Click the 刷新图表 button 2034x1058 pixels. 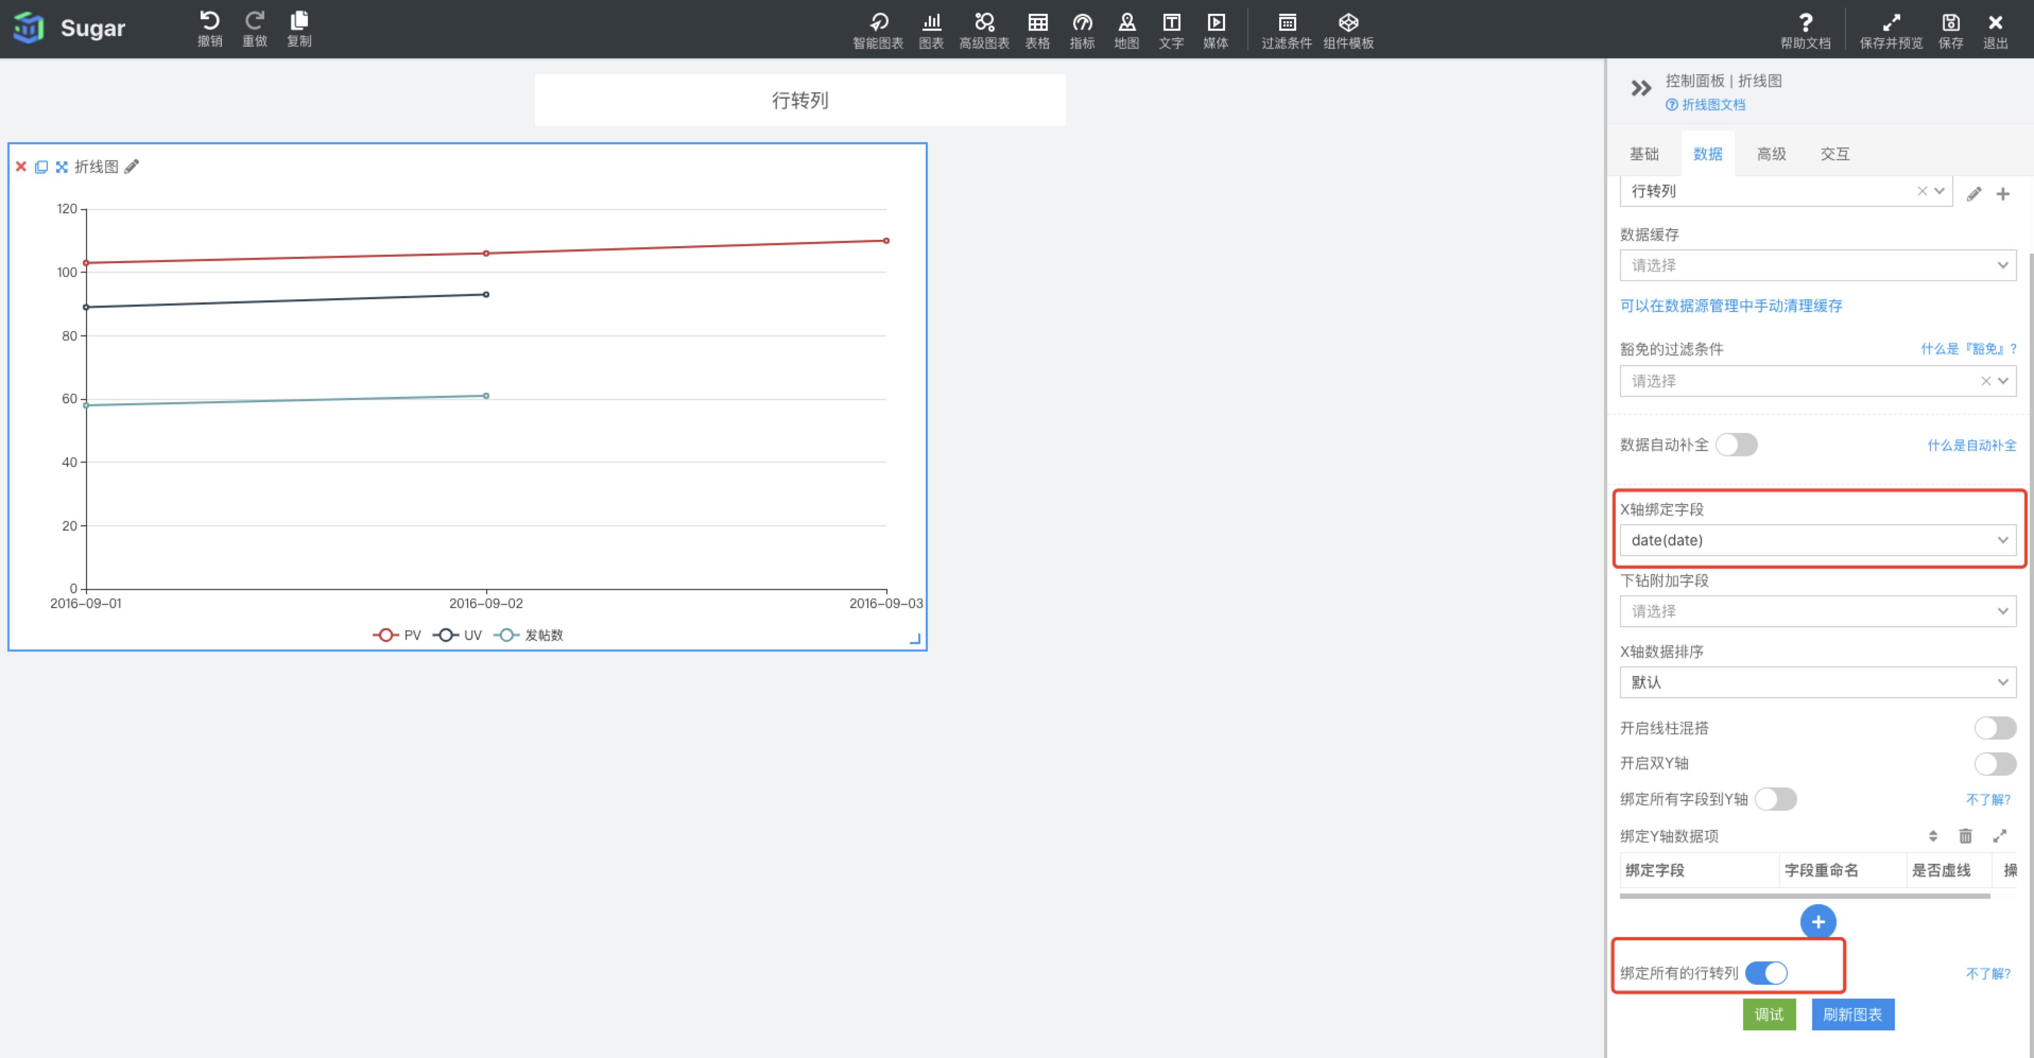pyautogui.click(x=1852, y=1014)
